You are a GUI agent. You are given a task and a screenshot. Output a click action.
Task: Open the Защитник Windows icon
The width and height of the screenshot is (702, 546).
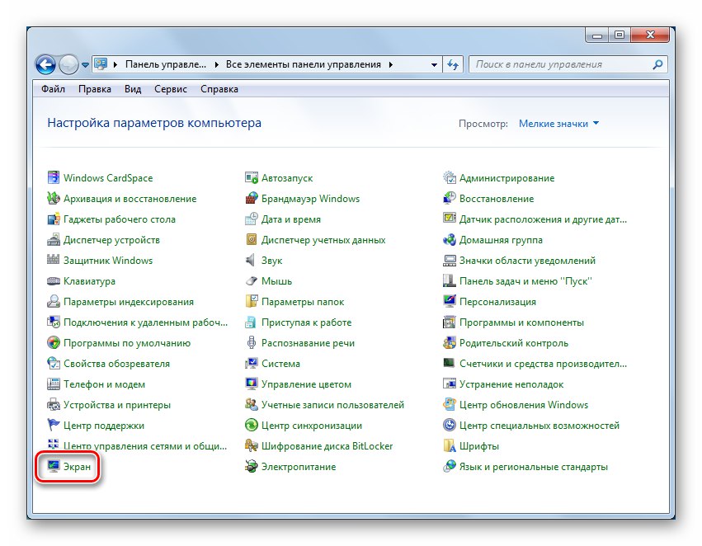(54, 260)
